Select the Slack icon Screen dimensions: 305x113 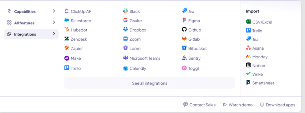pos(125,11)
